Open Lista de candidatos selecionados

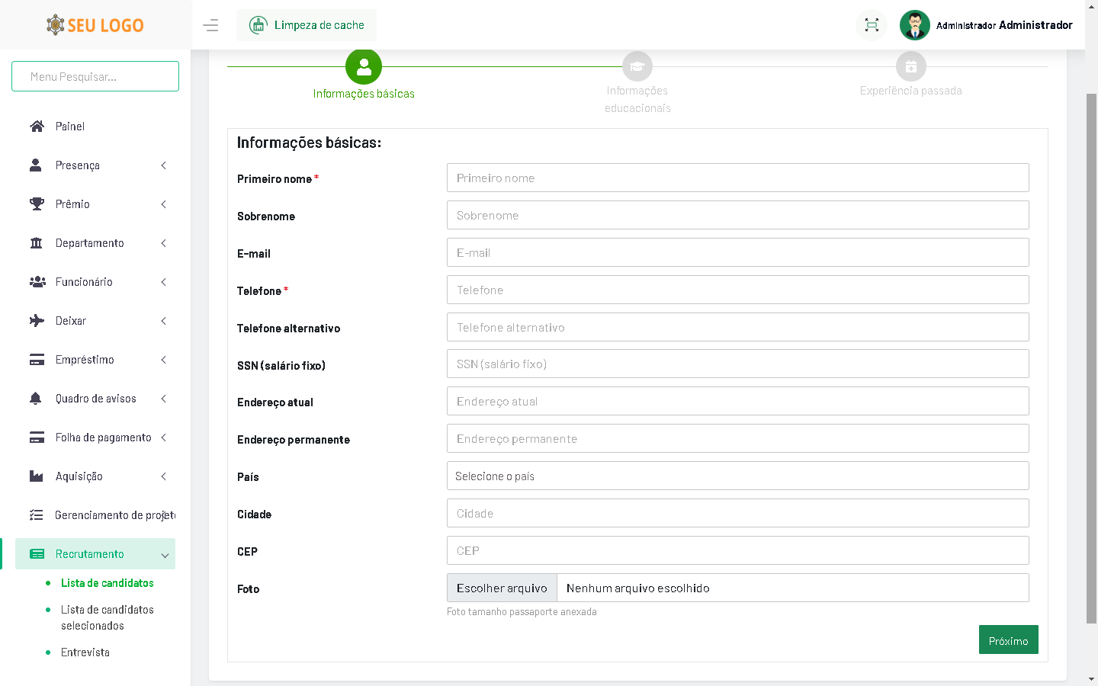coord(107,617)
